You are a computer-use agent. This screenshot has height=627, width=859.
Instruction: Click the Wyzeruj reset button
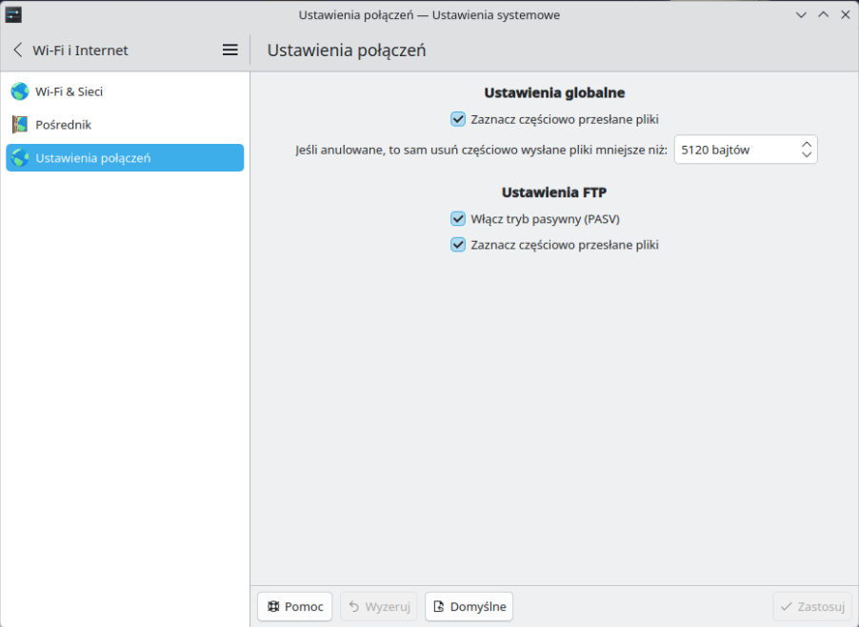click(379, 606)
